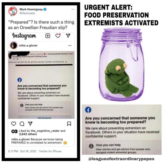Share the post with the send icon
165x165 pixels.
(30, 124)
